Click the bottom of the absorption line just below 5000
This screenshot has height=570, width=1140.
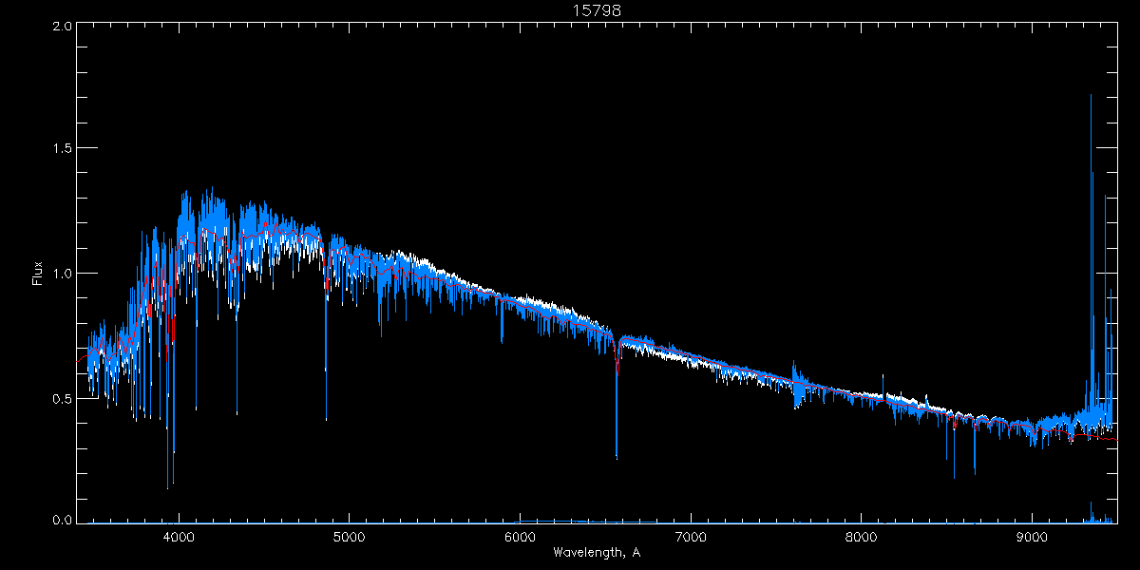pyautogui.click(x=326, y=419)
